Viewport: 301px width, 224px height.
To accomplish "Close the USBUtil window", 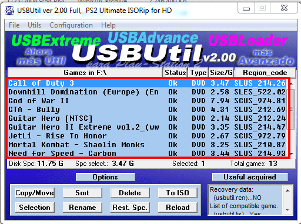I will click(x=284, y=8).
